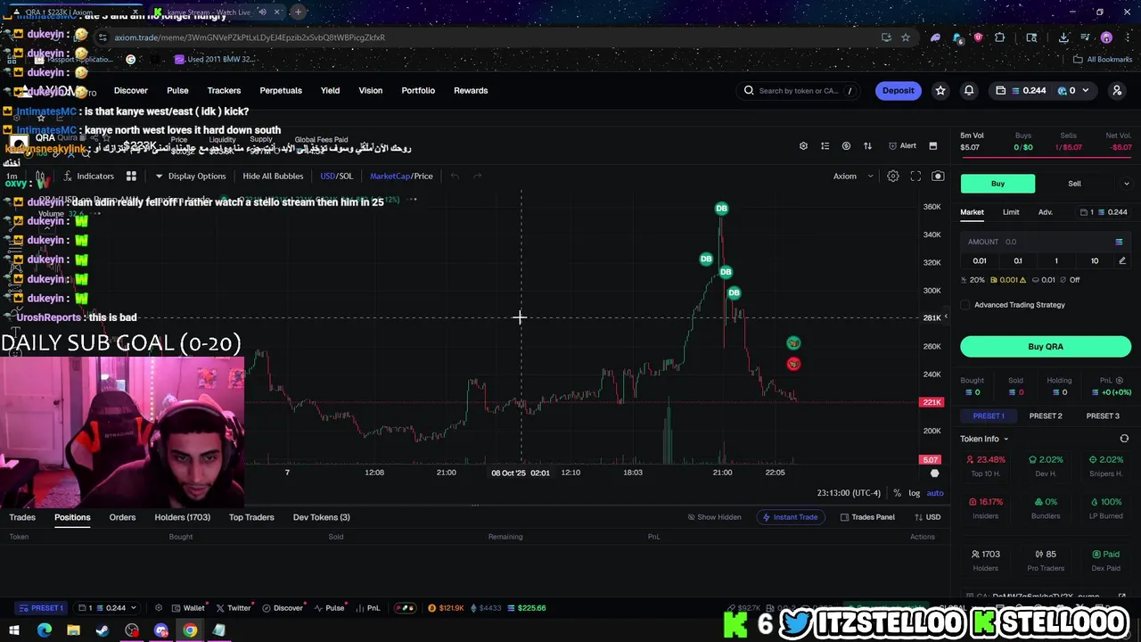Switch to the Limit order tab
Image resolution: width=1141 pixels, height=642 pixels.
tap(1011, 212)
